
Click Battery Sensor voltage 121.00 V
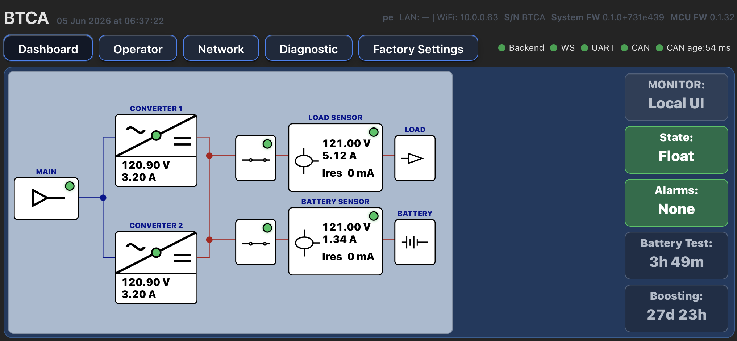[346, 227]
